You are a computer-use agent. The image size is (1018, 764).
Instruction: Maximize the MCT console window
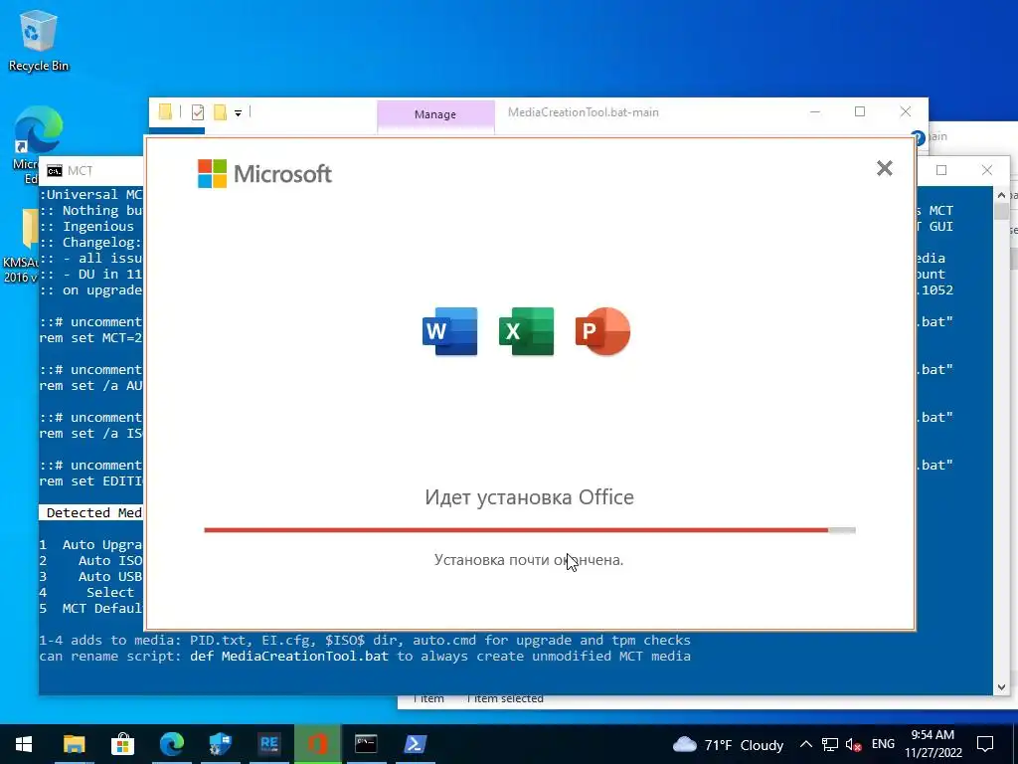pos(941,170)
